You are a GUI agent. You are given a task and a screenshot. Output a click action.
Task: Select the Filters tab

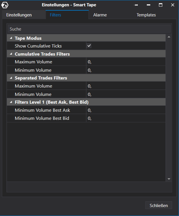point(67,15)
